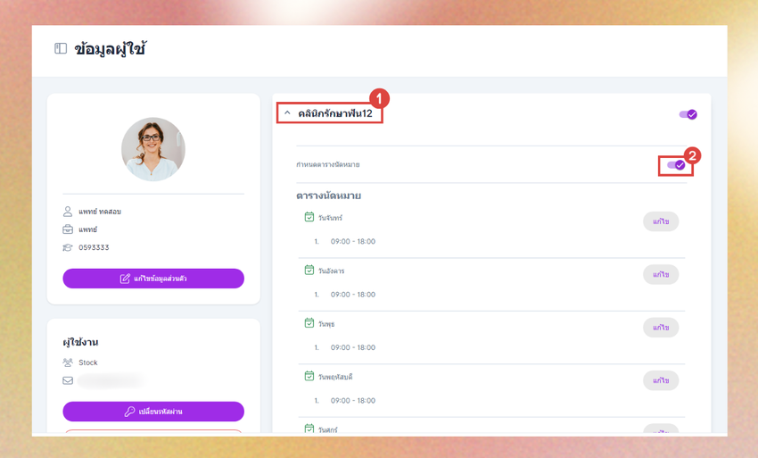758x458 pixels.
Task: Click แก้ไข for the Tuesday schedule
Action: [x=661, y=274]
